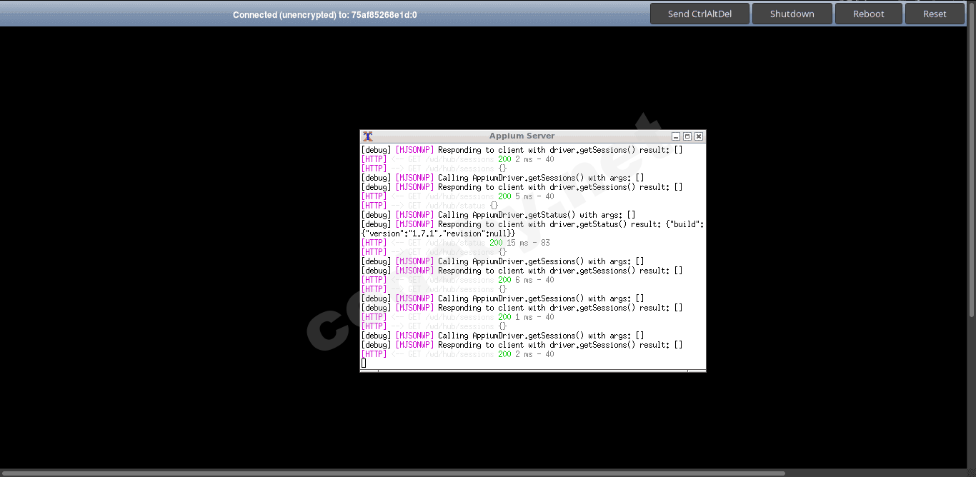Maximize the Appium Server window
Image resolution: width=976 pixels, height=477 pixels.
687,136
